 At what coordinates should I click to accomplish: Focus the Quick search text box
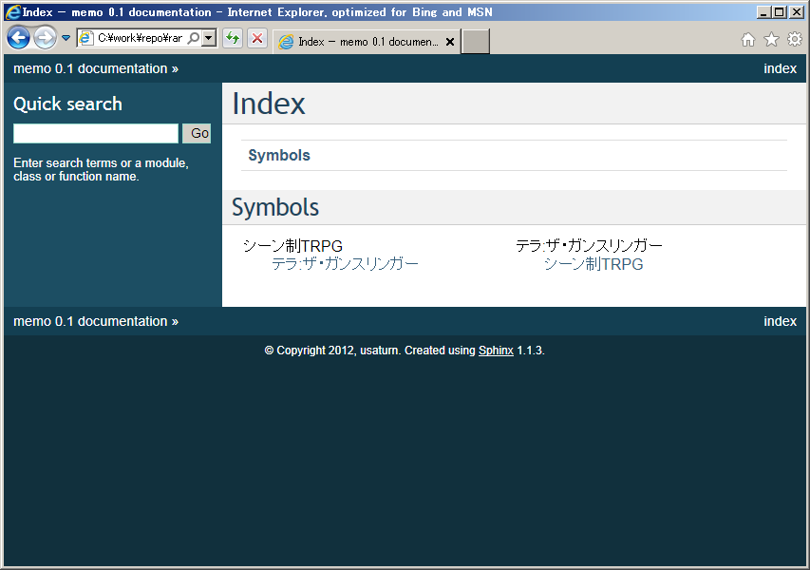click(x=96, y=134)
